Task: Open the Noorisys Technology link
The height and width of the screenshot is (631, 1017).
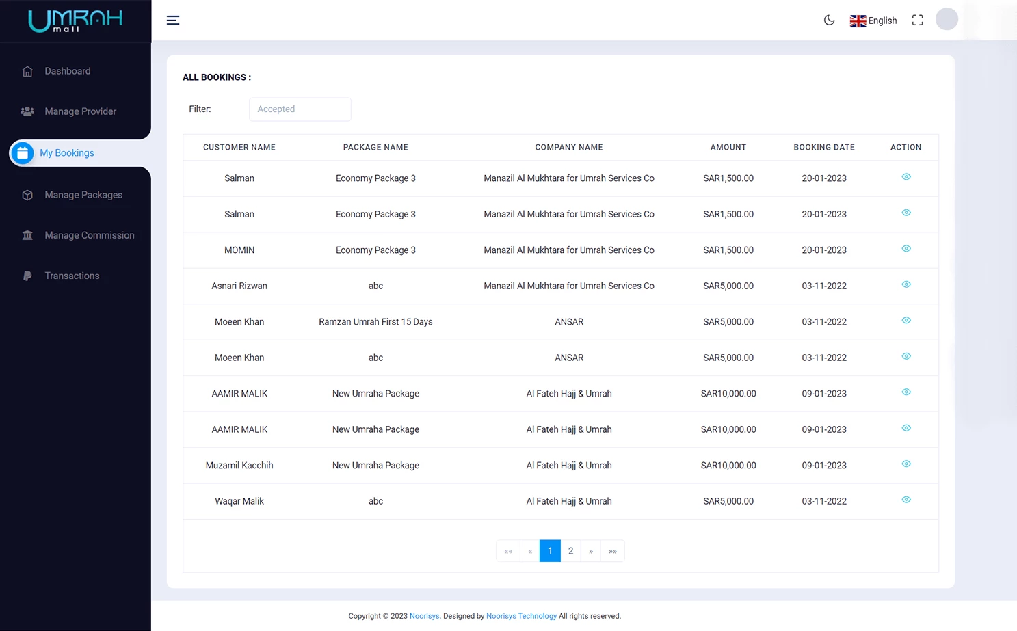Action: coord(521,616)
